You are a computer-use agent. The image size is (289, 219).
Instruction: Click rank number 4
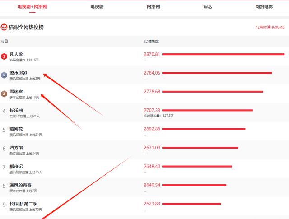pyautogui.click(x=4, y=111)
